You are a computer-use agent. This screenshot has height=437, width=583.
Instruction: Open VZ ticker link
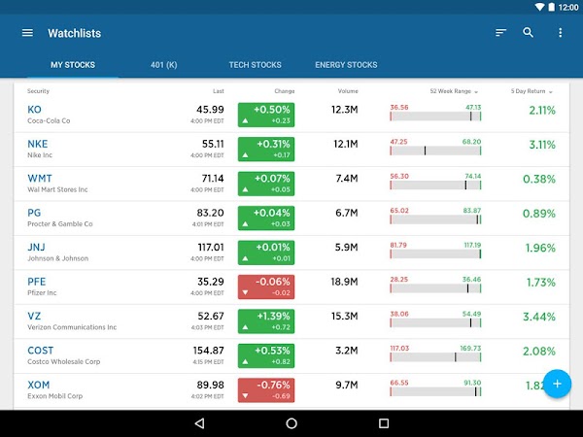[34, 316]
